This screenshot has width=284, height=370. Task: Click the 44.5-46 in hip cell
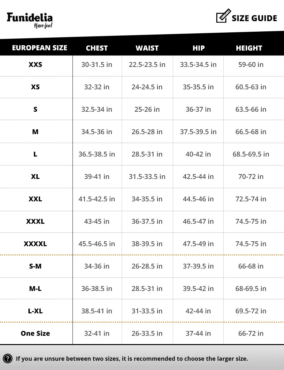[198, 199]
